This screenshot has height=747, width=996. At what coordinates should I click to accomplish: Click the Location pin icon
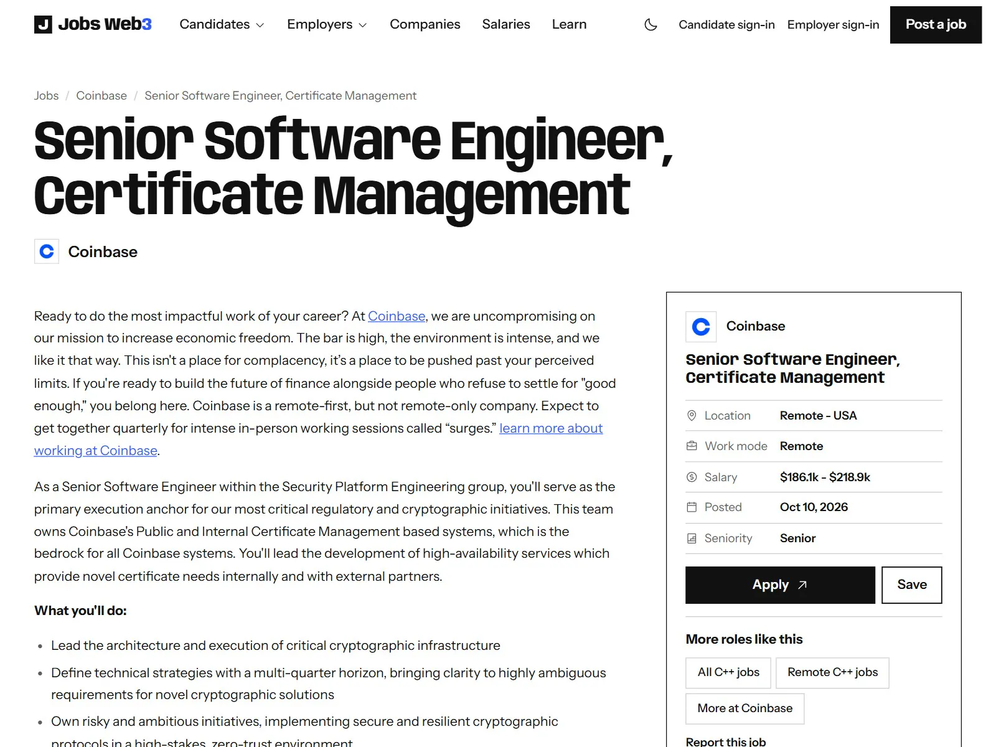pos(691,415)
